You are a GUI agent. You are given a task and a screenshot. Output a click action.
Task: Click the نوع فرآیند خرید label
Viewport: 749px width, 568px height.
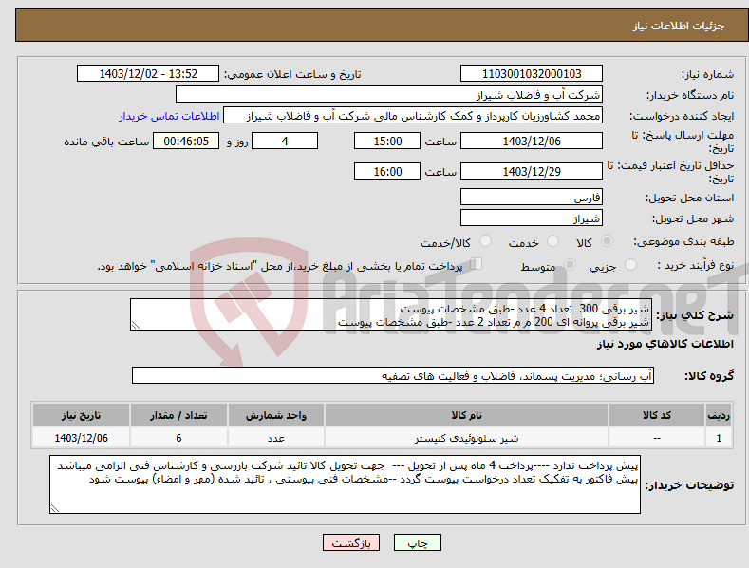[x=696, y=265]
